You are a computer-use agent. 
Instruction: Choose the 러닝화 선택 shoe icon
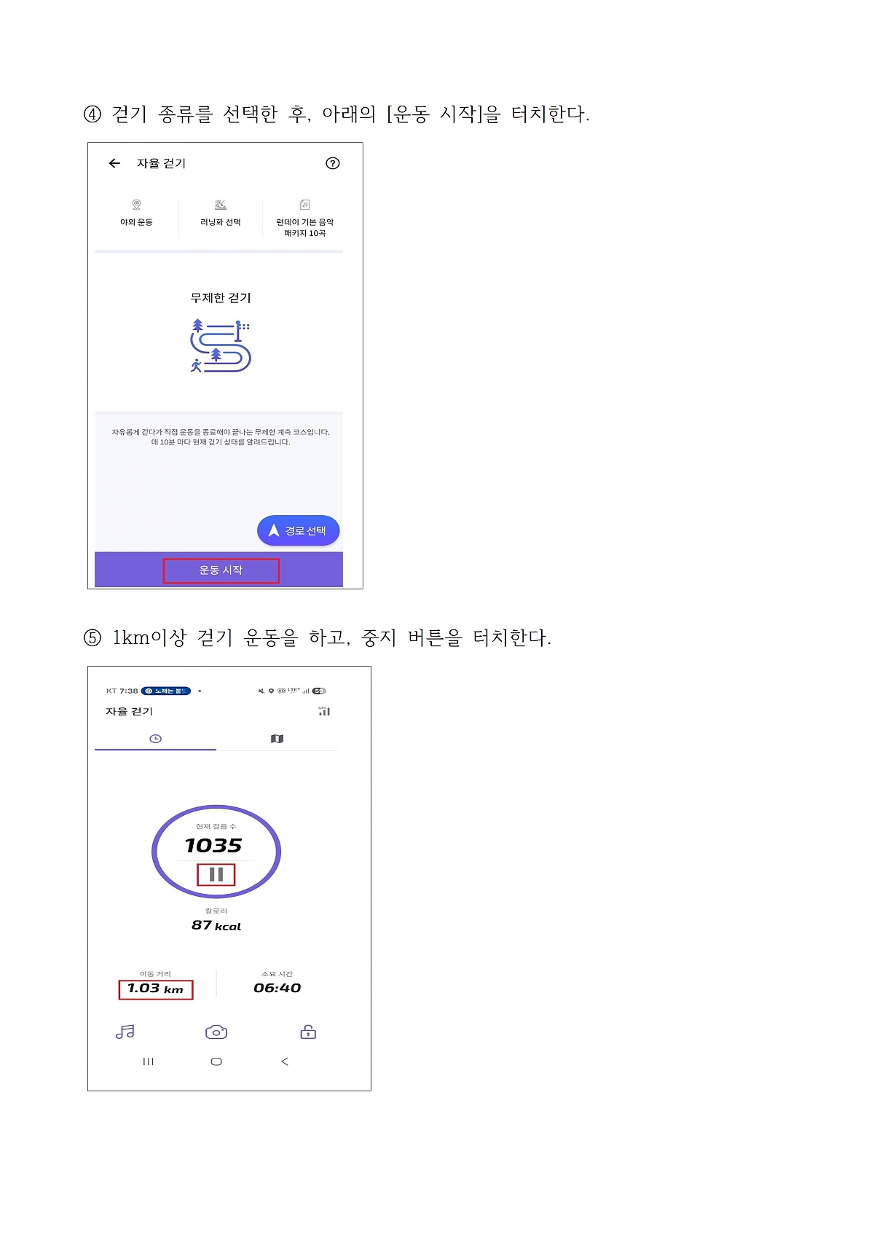click(221, 205)
